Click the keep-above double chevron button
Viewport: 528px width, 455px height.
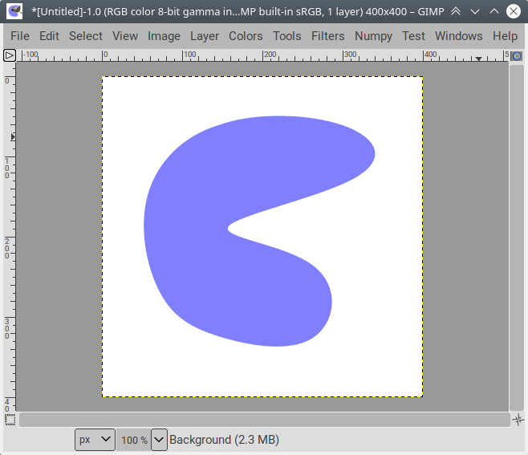coord(456,11)
